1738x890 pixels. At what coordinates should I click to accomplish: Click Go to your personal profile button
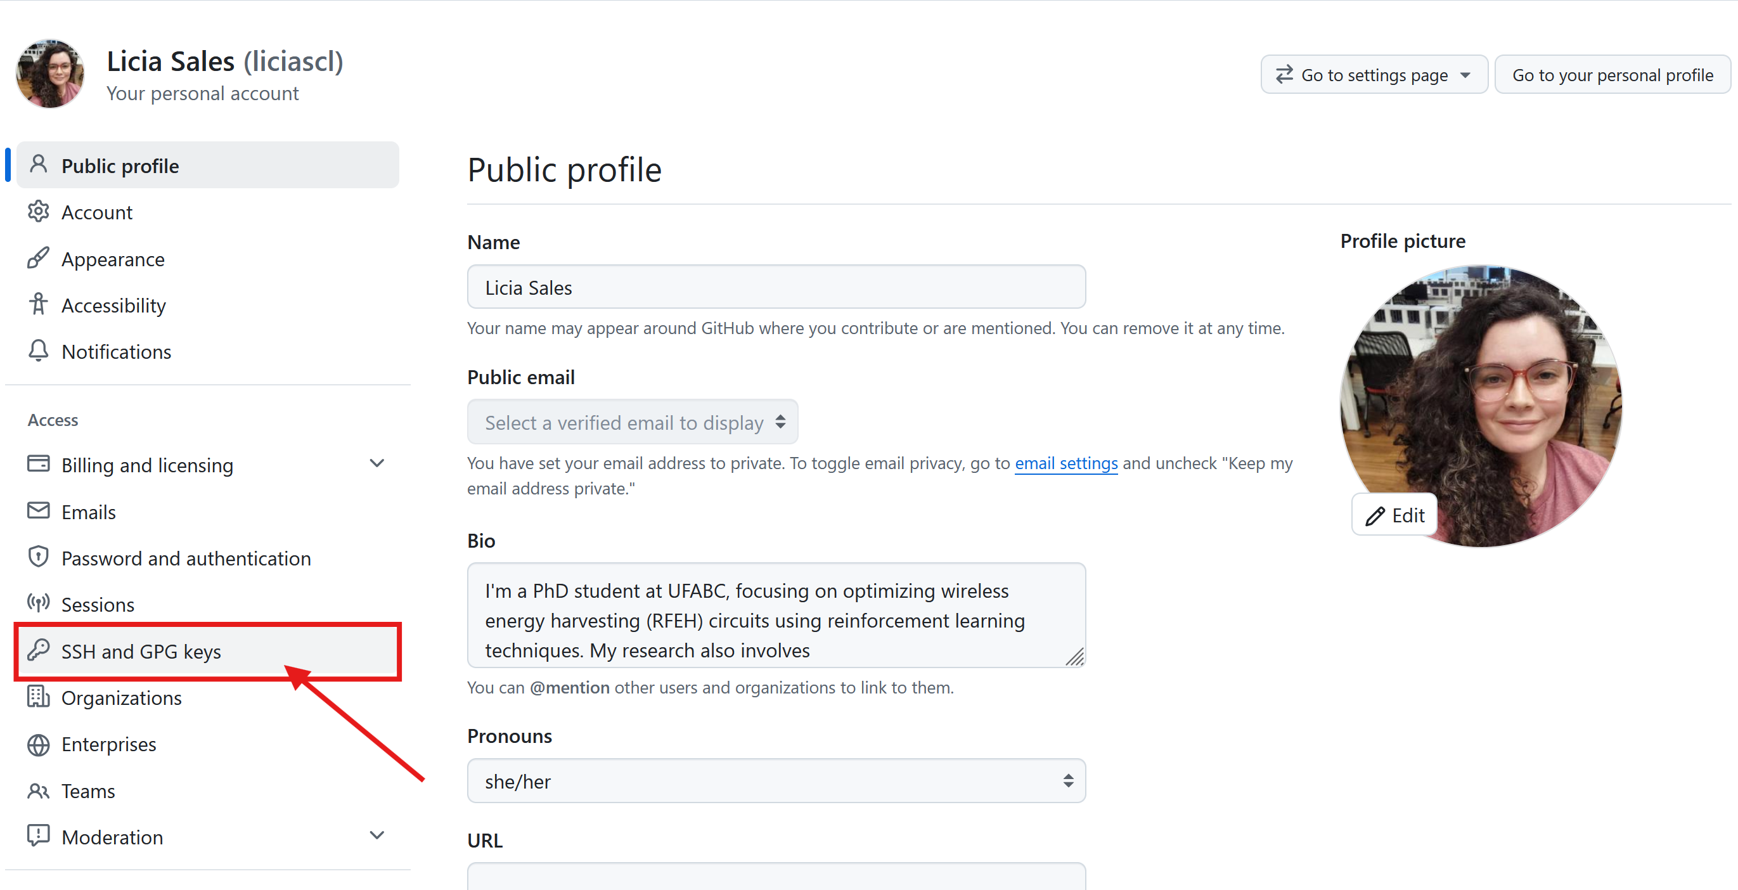(x=1612, y=75)
